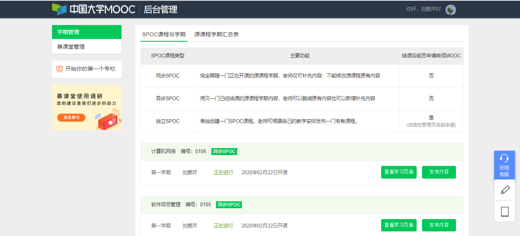Click the 计算机网络 course title
The image size is (520, 236).
[x=163, y=152]
